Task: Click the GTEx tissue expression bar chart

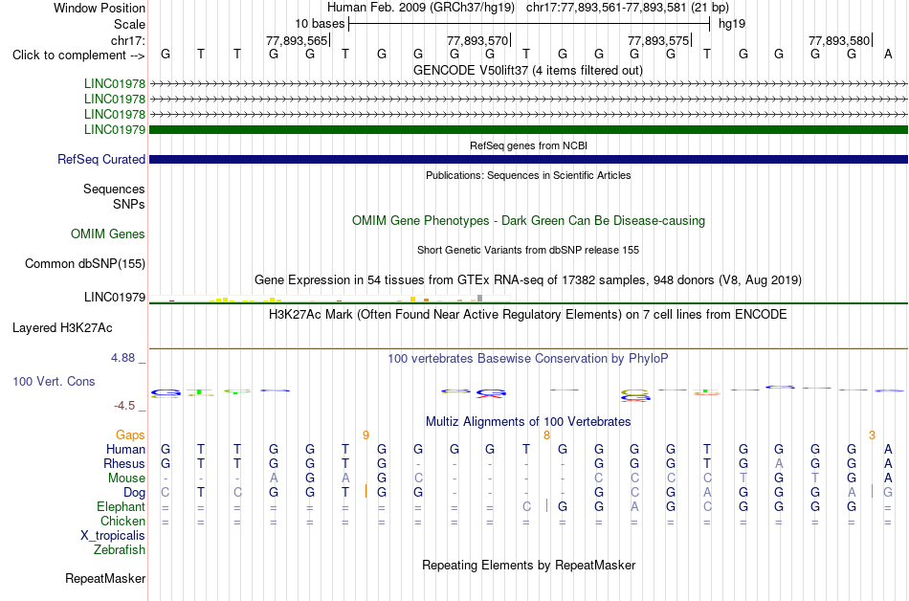Action: [329, 299]
